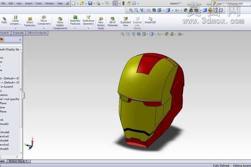
Task: Pin the menu bar with pushpin icon
Action: [67, 3]
